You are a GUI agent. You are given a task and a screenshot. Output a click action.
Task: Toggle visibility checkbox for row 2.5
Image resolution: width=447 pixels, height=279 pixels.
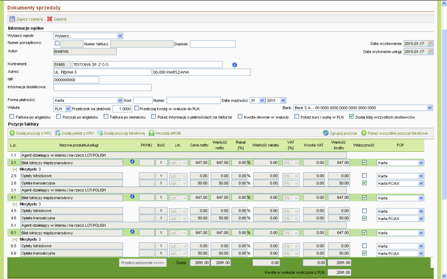(x=364, y=176)
